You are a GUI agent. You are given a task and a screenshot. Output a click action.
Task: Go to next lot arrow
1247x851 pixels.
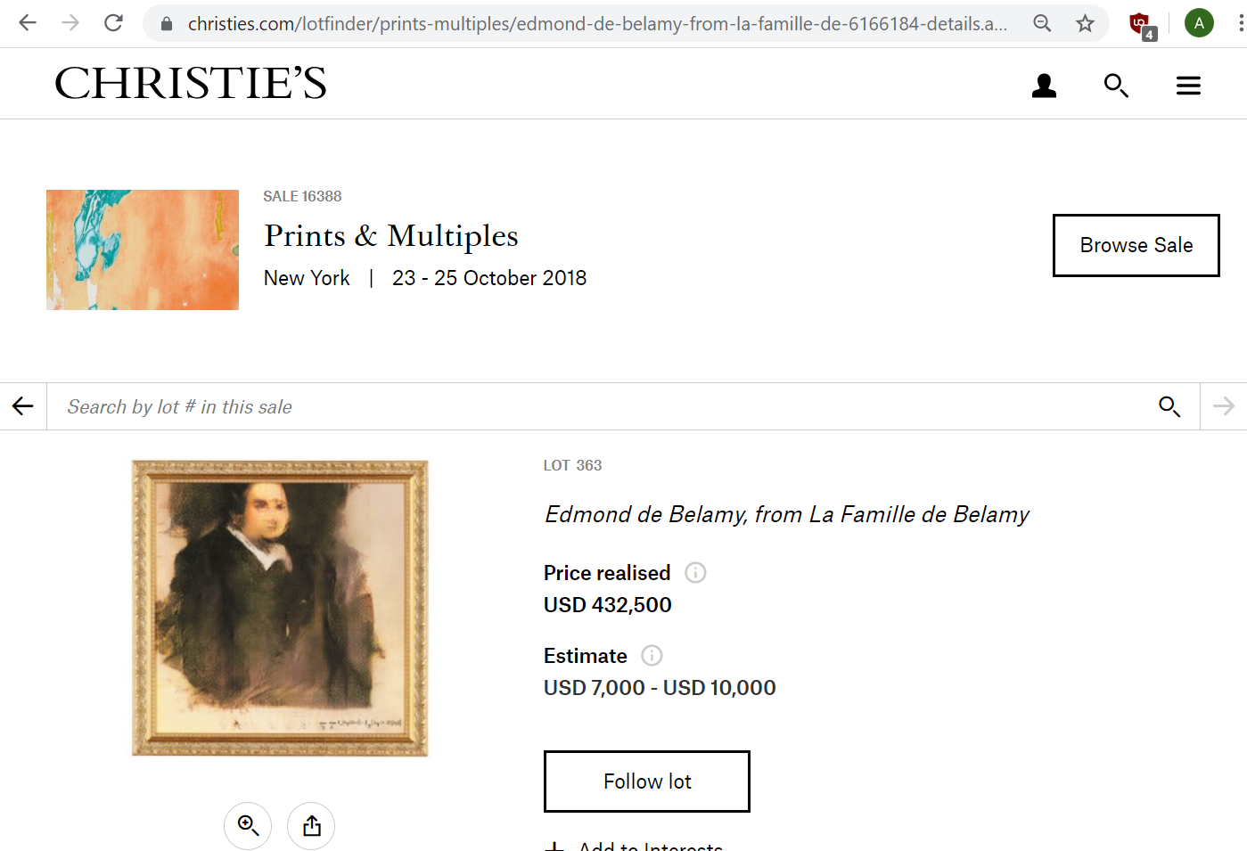coord(1224,406)
